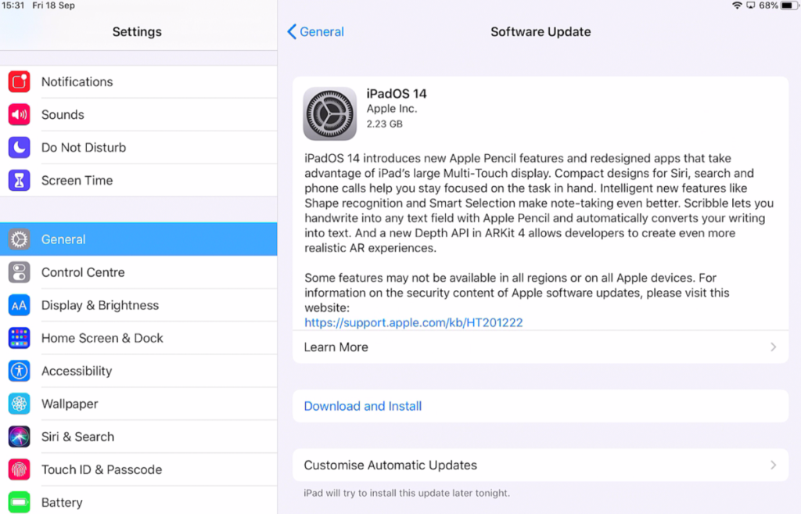Tap the 2.23 GB size text
This screenshot has width=801, height=514.
pyautogui.click(x=384, y=124)
